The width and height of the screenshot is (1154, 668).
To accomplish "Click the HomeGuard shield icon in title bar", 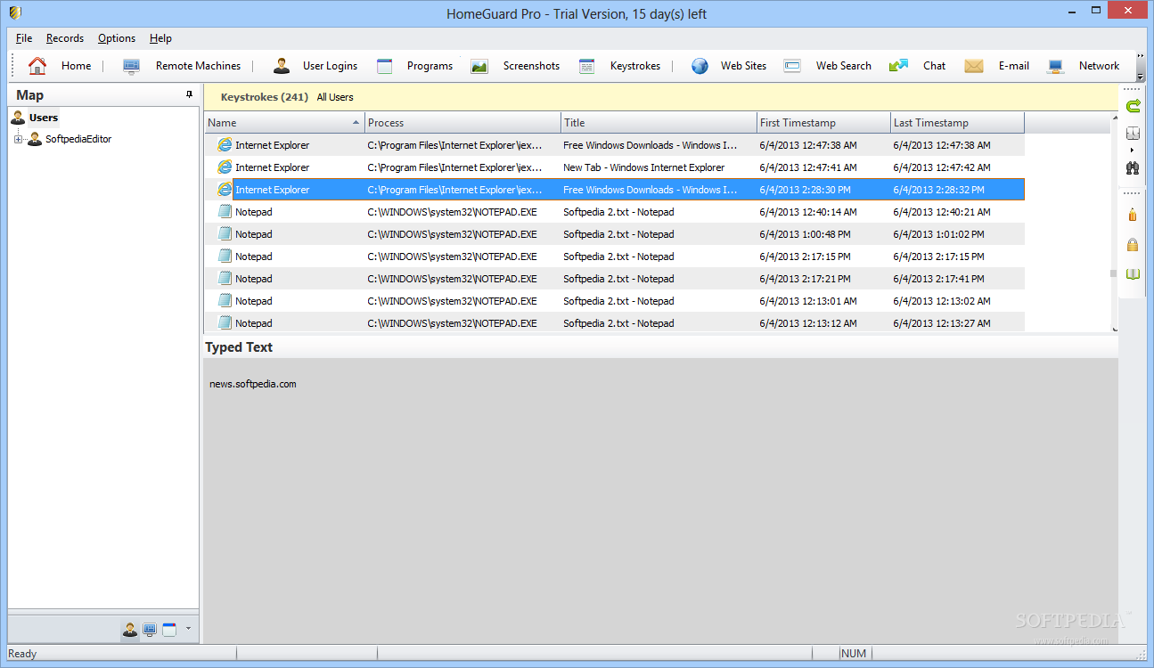I will click(15, 13).
